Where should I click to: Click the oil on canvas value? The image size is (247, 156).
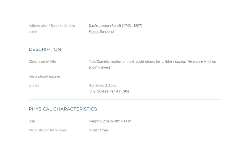[x=98, y=130]
